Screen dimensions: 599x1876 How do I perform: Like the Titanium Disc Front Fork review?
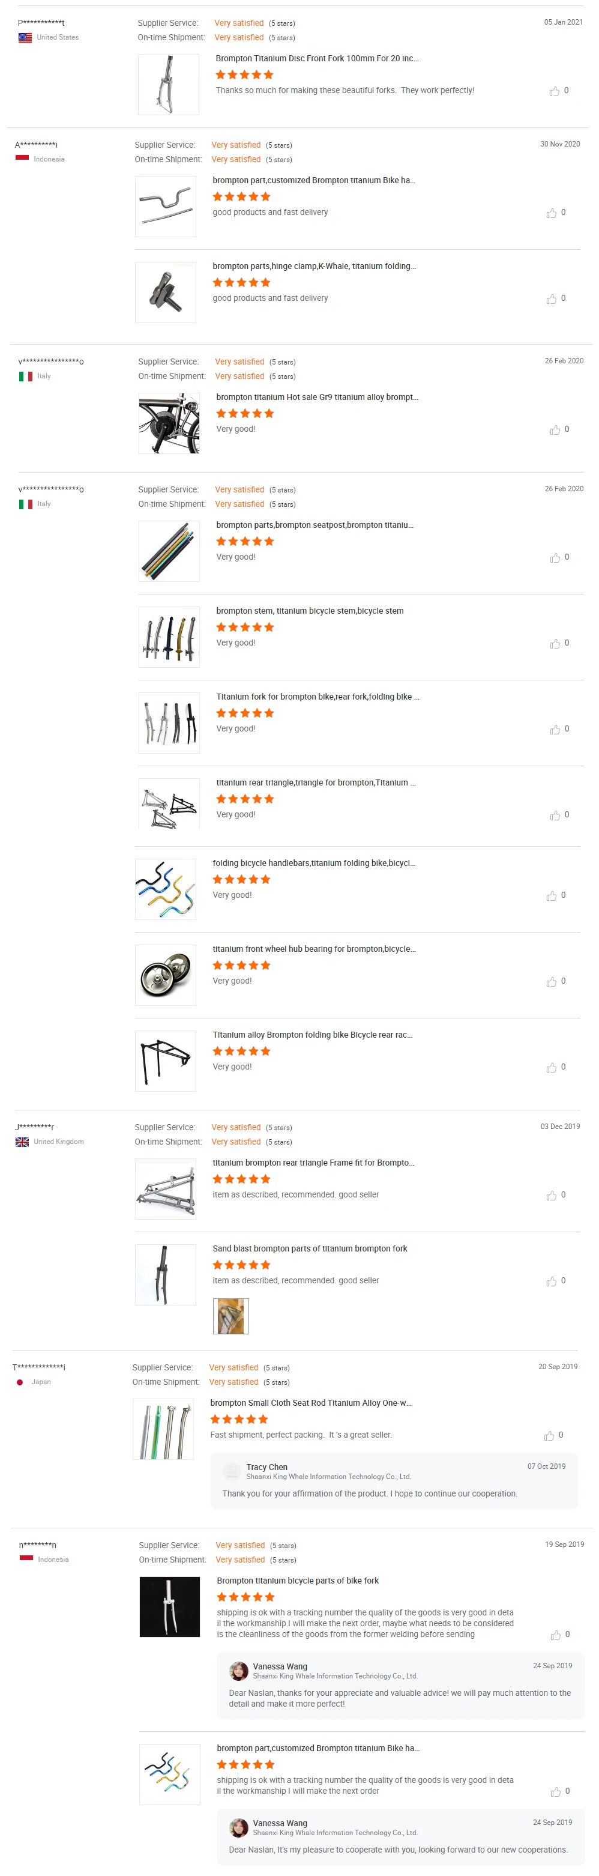(x=555, y=91)
